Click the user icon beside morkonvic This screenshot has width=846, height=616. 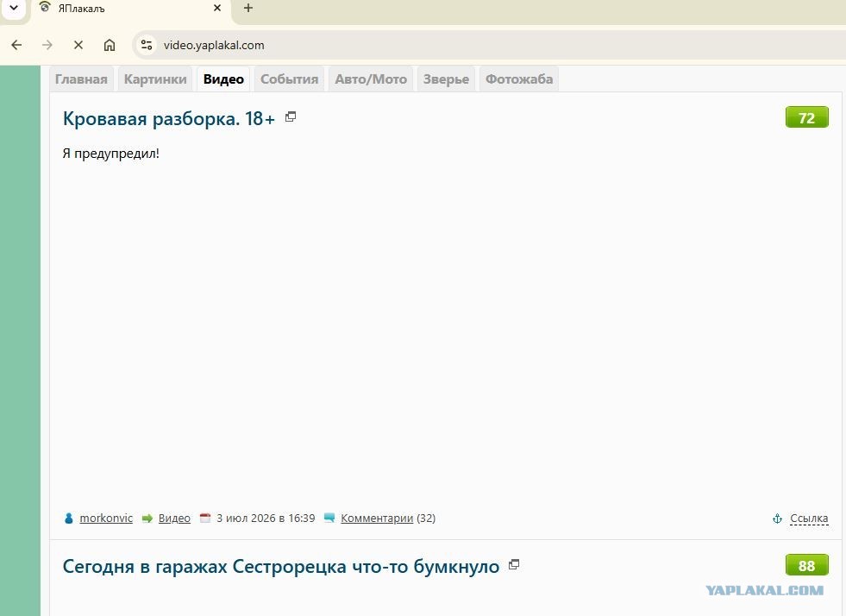[68, 519]
